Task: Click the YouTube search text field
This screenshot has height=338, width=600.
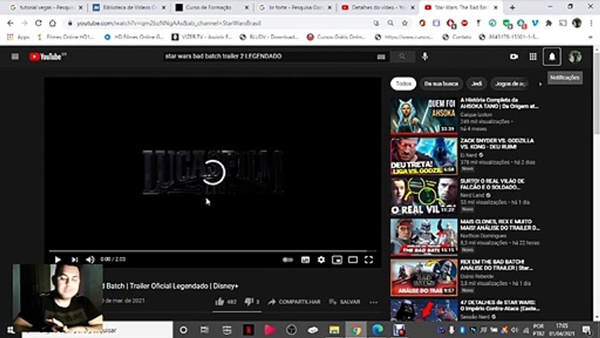Action: pyautogui.click(x=270, y=56)
